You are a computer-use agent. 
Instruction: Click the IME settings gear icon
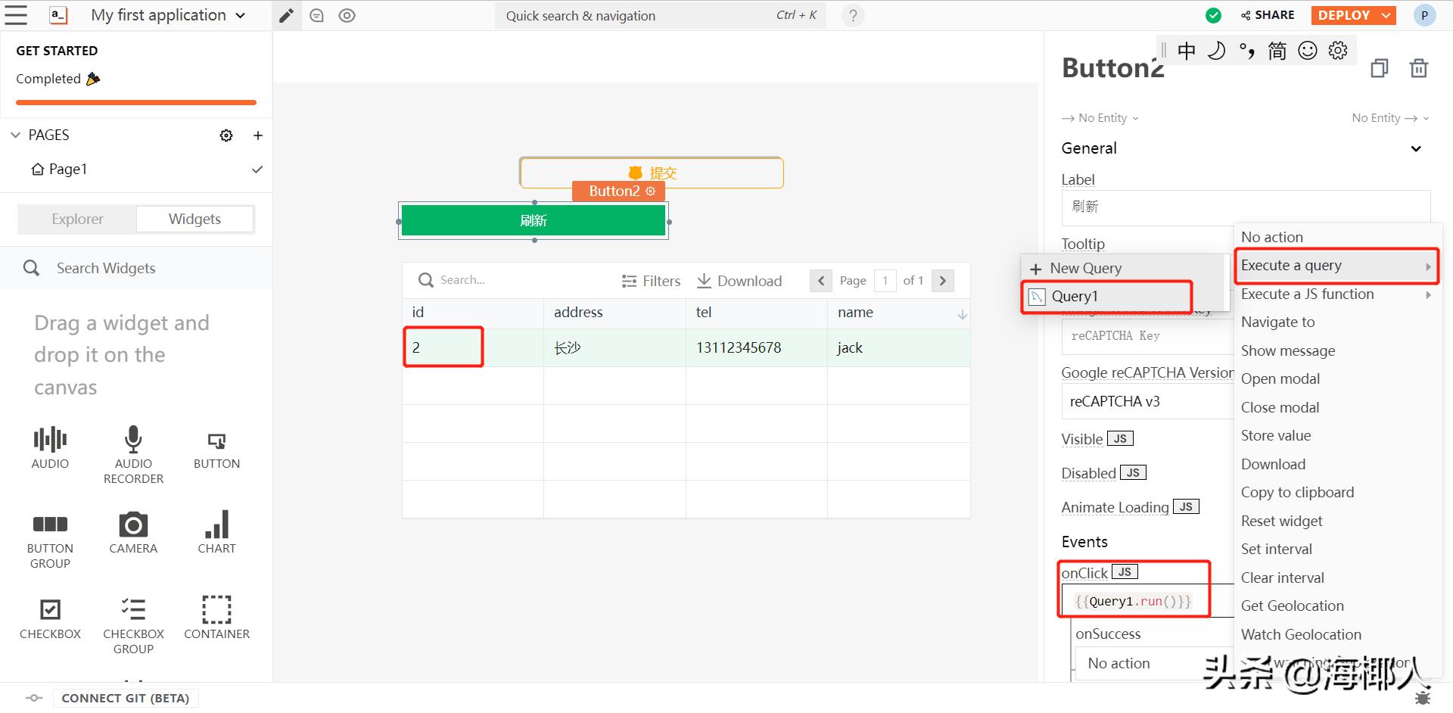pos(1338,51)
